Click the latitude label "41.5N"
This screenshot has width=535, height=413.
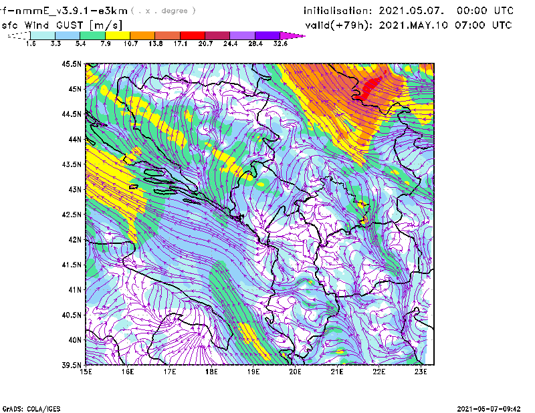tap(72, 265)
